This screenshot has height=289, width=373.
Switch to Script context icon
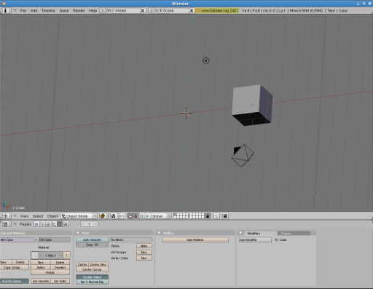(42, 224)
